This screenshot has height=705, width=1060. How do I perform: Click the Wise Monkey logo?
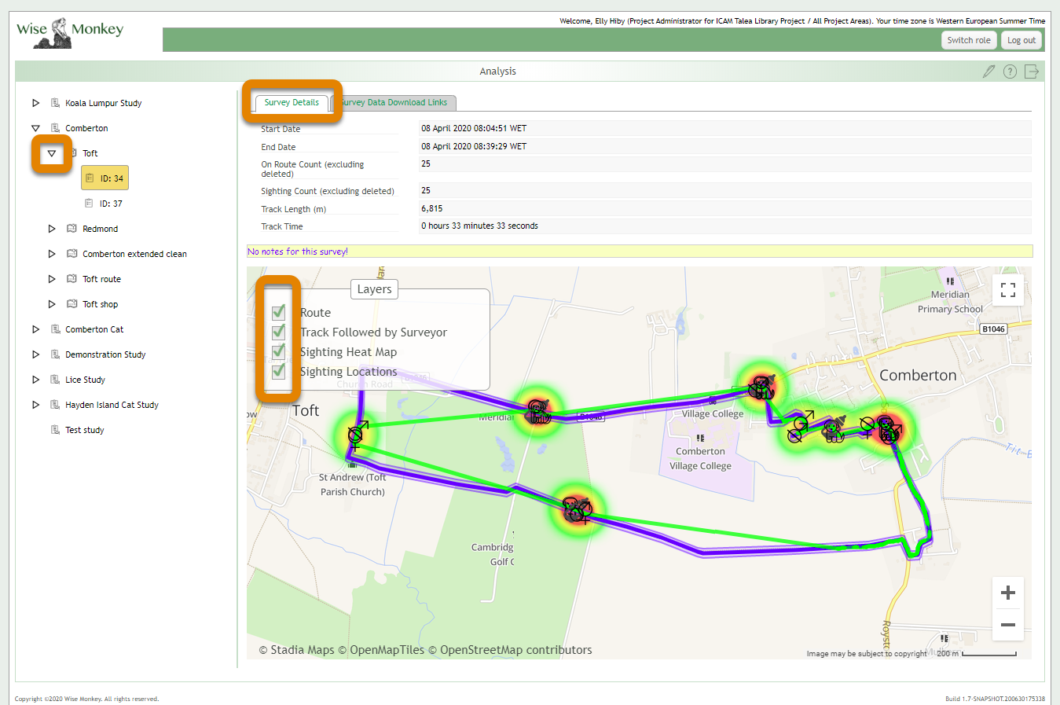(x=70, y=33)
